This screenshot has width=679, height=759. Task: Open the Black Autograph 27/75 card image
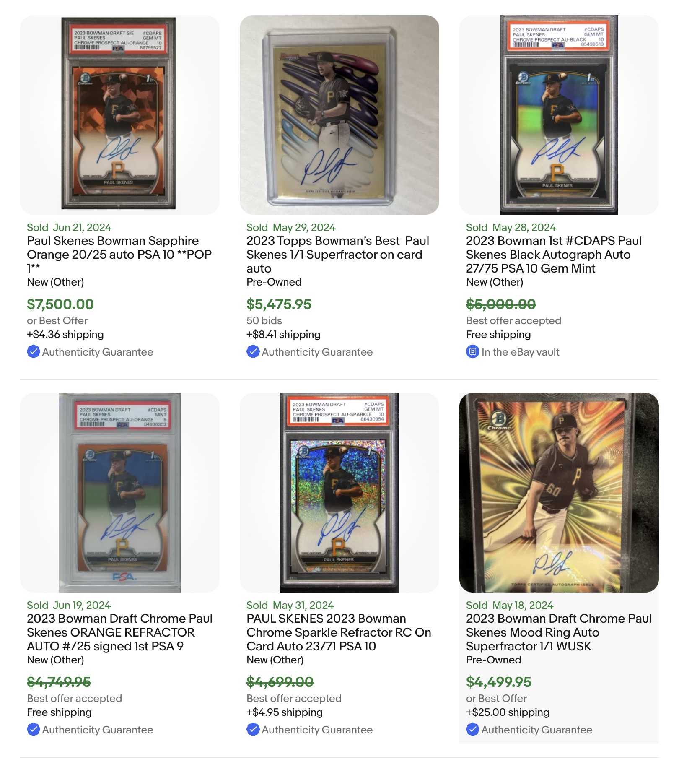pyautogui.click(x=559, y=115)
